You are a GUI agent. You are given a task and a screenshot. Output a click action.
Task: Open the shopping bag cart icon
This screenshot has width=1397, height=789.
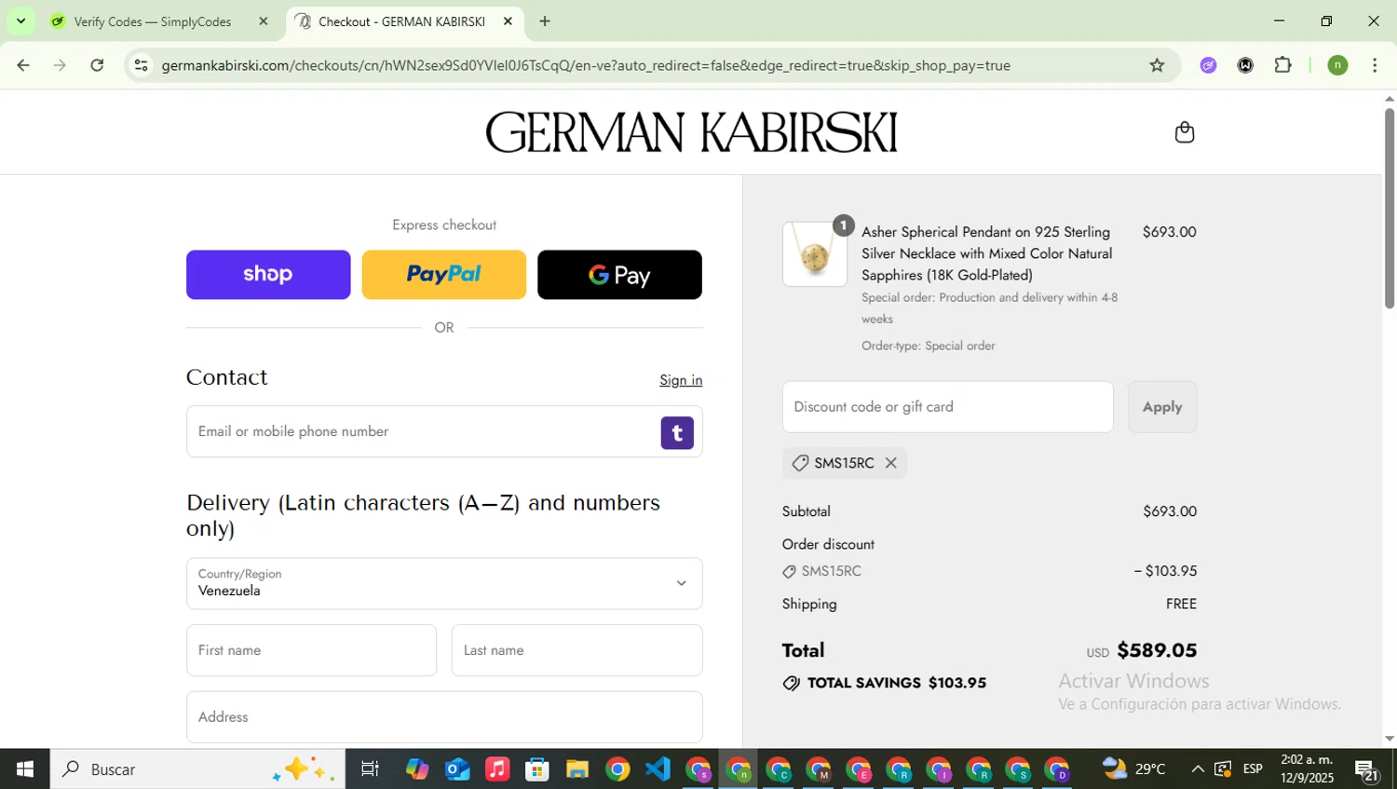(1184, 131)
